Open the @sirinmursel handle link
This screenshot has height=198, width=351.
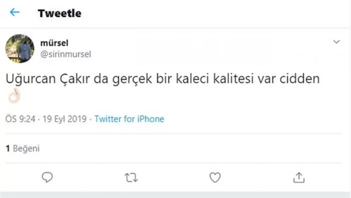[66, 54]
